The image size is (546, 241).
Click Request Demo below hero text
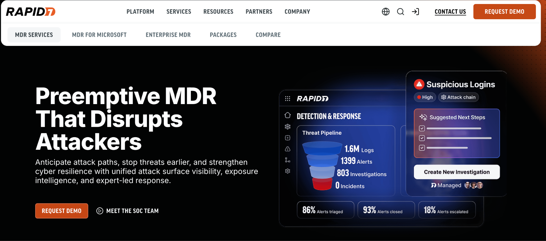[62, 211]
